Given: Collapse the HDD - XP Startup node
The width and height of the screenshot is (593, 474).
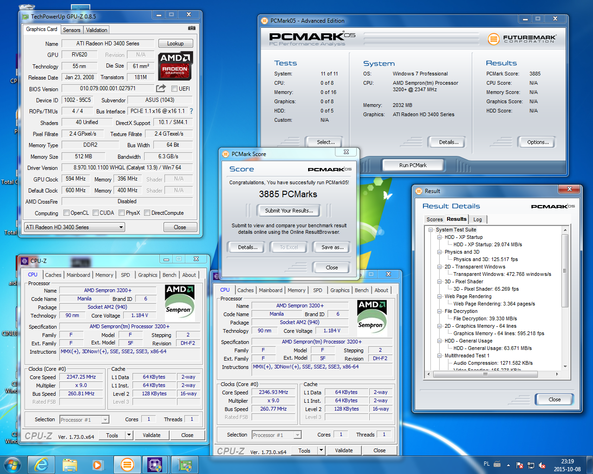Looking at the screenshot, I should tap(439, 237).
